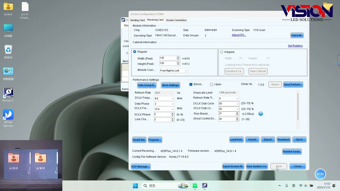Click the Export button
Viewport: 340px width, 191px height.
tap(268, 140)
